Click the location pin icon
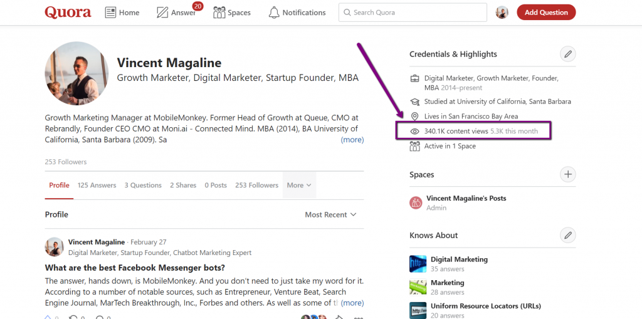Image resolution: width=642 pixels, height=319 pixels. pyautogui.click(x=415, y=117)
